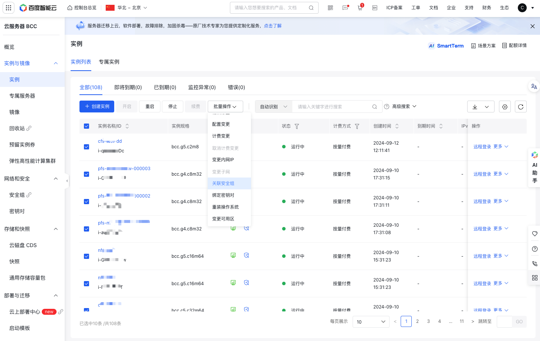Open the page size dropdown showing 10
This screenshot has width=540, height=341.
(x=371, y=322)
